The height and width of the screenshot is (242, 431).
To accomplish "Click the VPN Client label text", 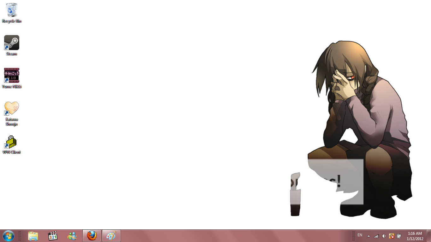I will click(12, 152).
